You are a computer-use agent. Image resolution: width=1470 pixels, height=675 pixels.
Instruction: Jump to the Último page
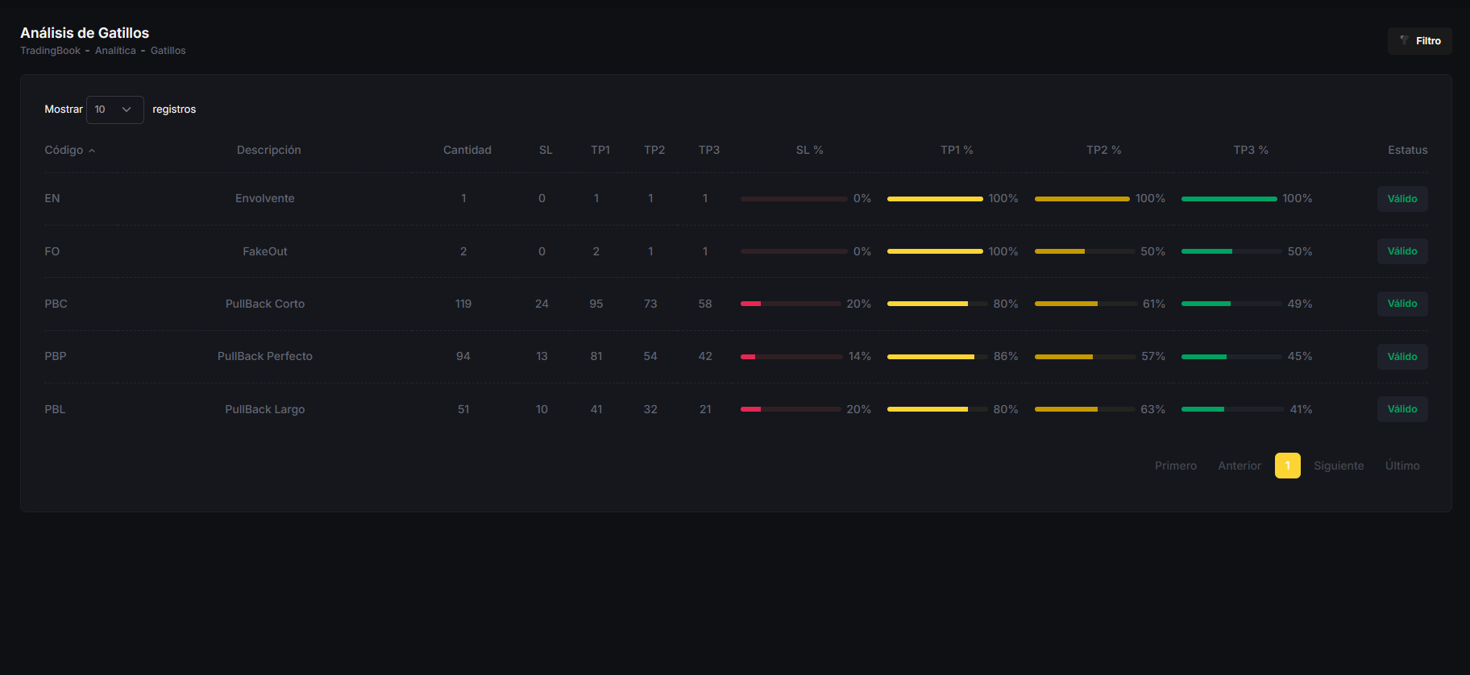tap(1401, 466)
